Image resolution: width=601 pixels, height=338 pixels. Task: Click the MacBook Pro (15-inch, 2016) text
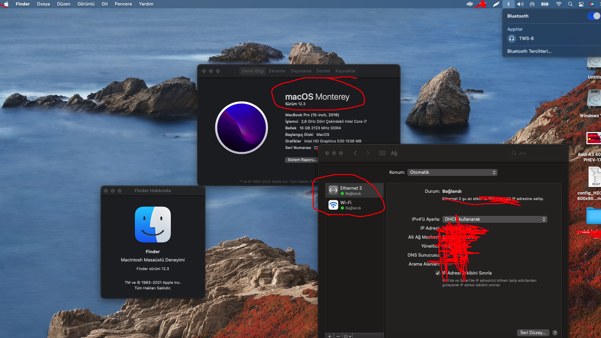(312, 115)
